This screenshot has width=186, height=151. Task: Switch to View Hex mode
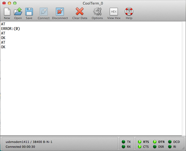click(x=114, y=12)
